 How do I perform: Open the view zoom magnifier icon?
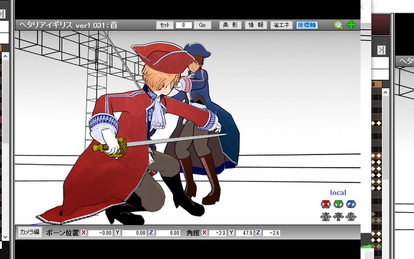[x=338, y=25]
